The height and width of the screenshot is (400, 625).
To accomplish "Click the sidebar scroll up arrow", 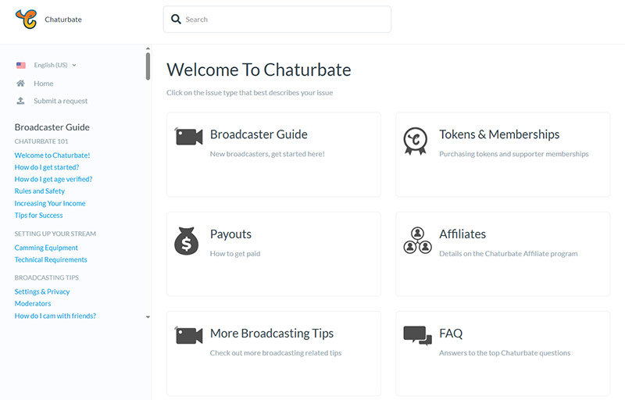I will pyautogui.click(x=148, y=49).
